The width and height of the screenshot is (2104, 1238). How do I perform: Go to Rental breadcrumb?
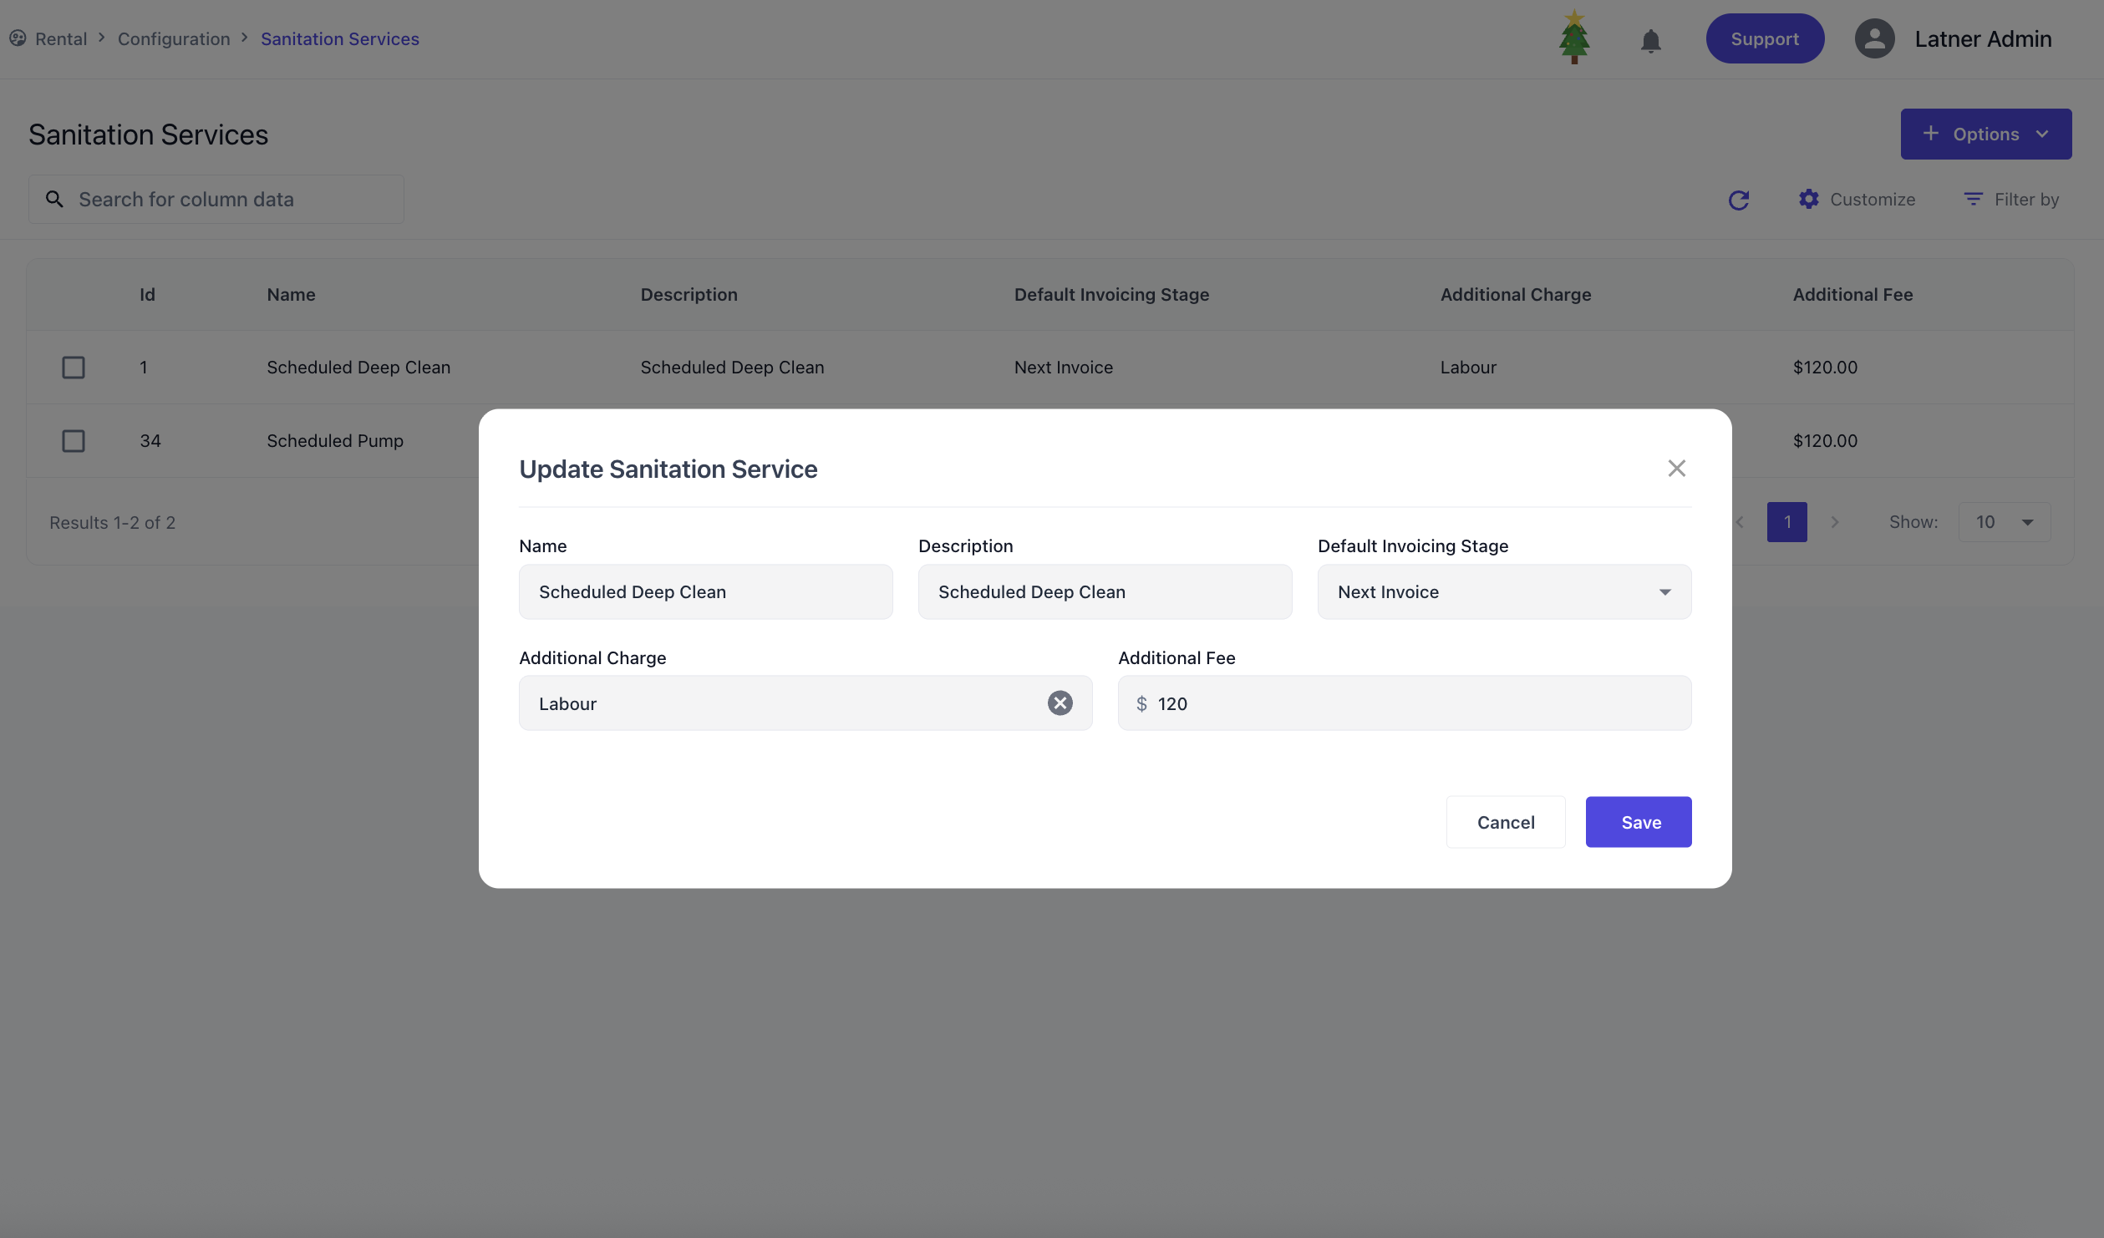pyautogui.click(x=61, y=39)
